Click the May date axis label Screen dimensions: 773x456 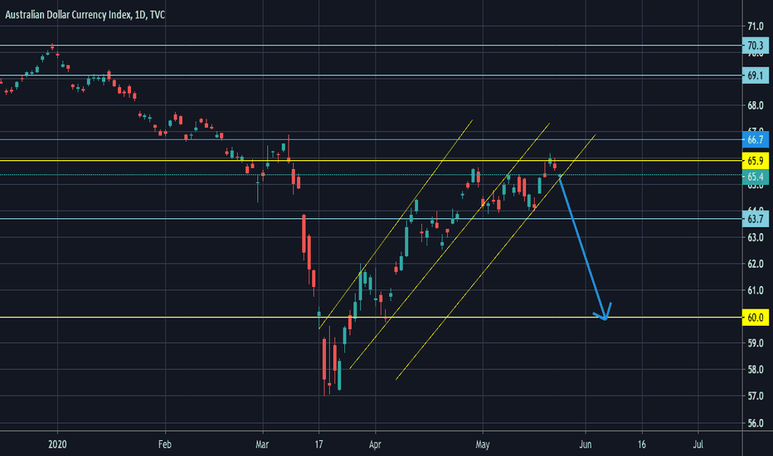pos(483,444)
